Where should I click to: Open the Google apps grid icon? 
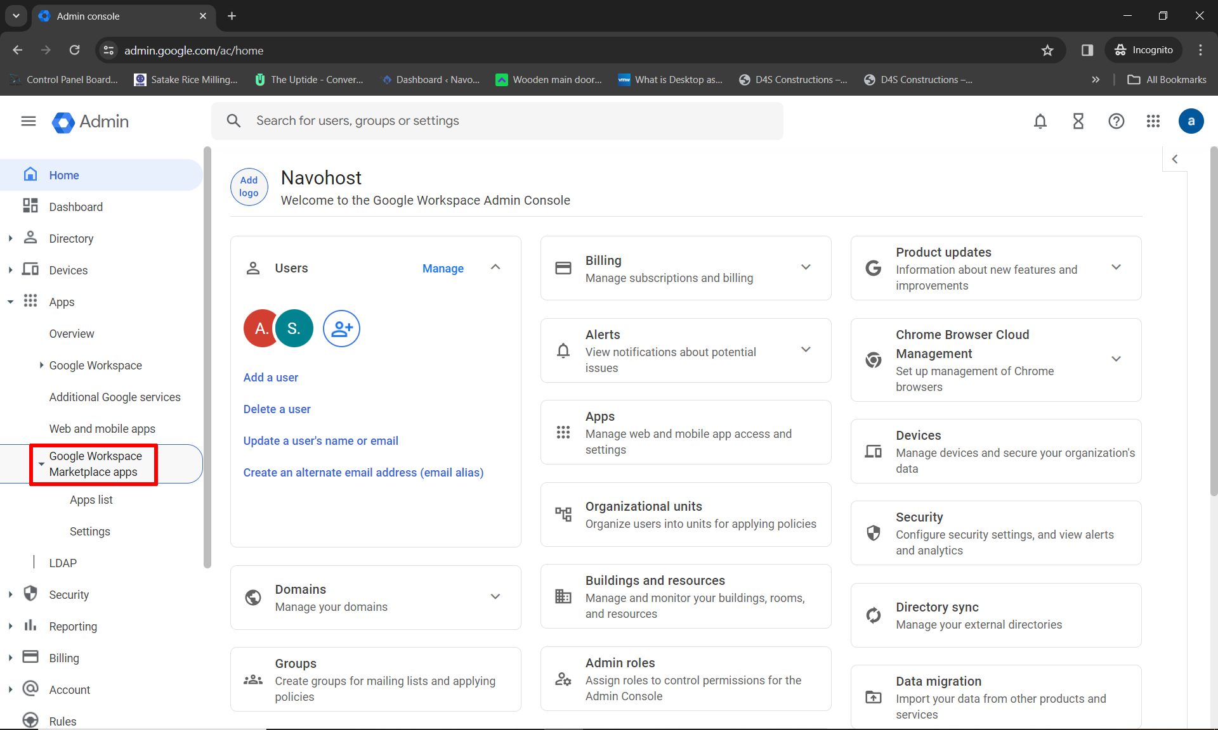1153,121
